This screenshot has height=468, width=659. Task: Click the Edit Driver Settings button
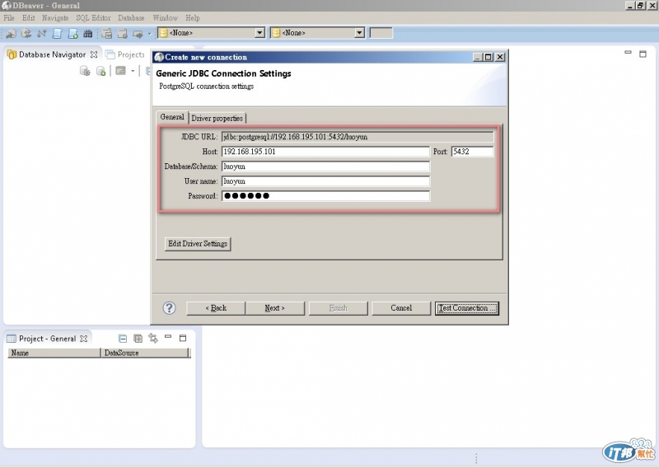tap(198, 244)
